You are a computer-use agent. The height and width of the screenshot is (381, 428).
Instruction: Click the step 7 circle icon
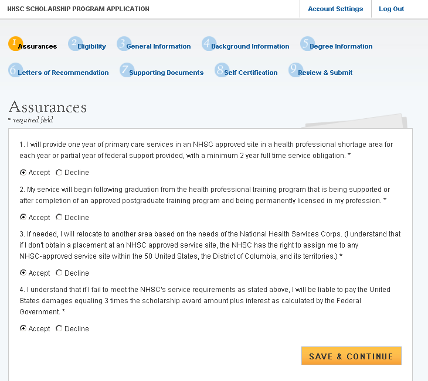click(x=126, y=70)
